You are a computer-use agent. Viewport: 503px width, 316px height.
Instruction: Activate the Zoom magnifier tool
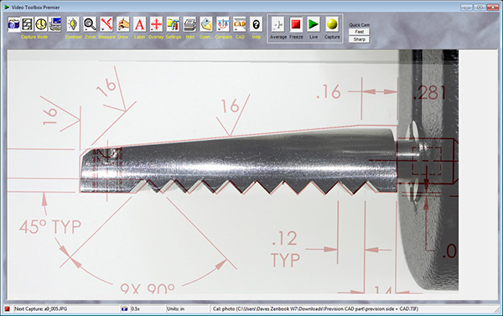tap(90, 24)
